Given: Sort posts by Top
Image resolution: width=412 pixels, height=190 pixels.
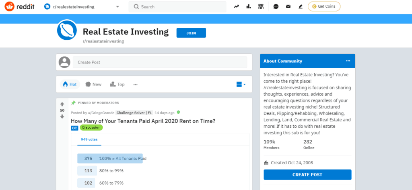Looking at the screenshot, I should coord(117,84).
